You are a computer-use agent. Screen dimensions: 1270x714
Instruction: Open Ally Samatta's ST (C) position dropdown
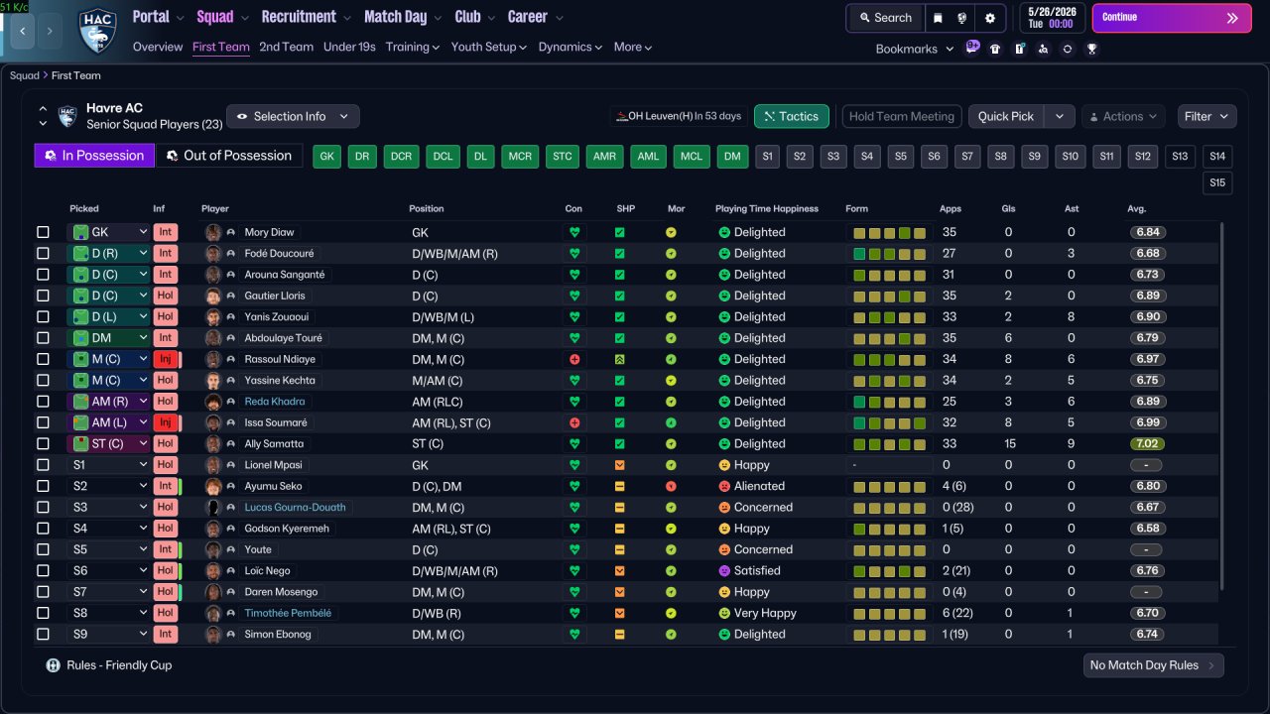(108, 443)
